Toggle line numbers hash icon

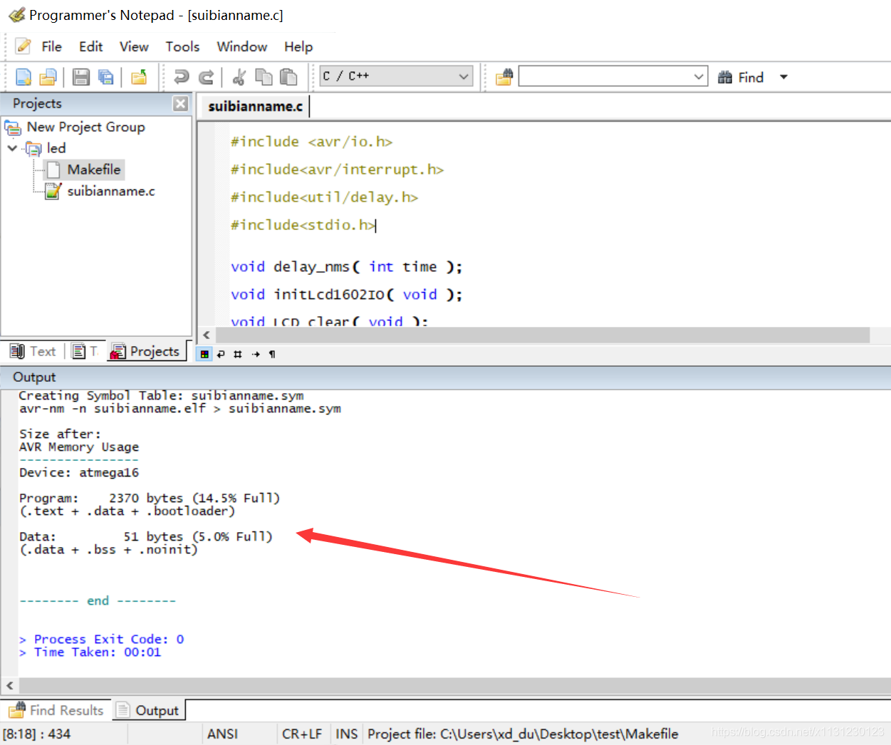[238, 354]
